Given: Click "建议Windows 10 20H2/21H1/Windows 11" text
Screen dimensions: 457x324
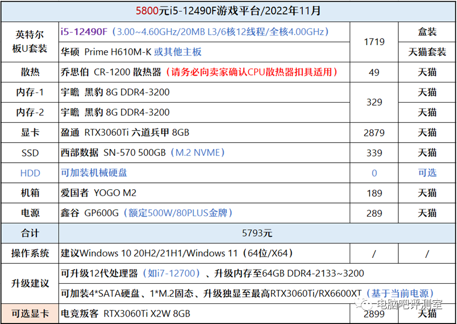Looking at the screenshot, I should coord(176,253).
